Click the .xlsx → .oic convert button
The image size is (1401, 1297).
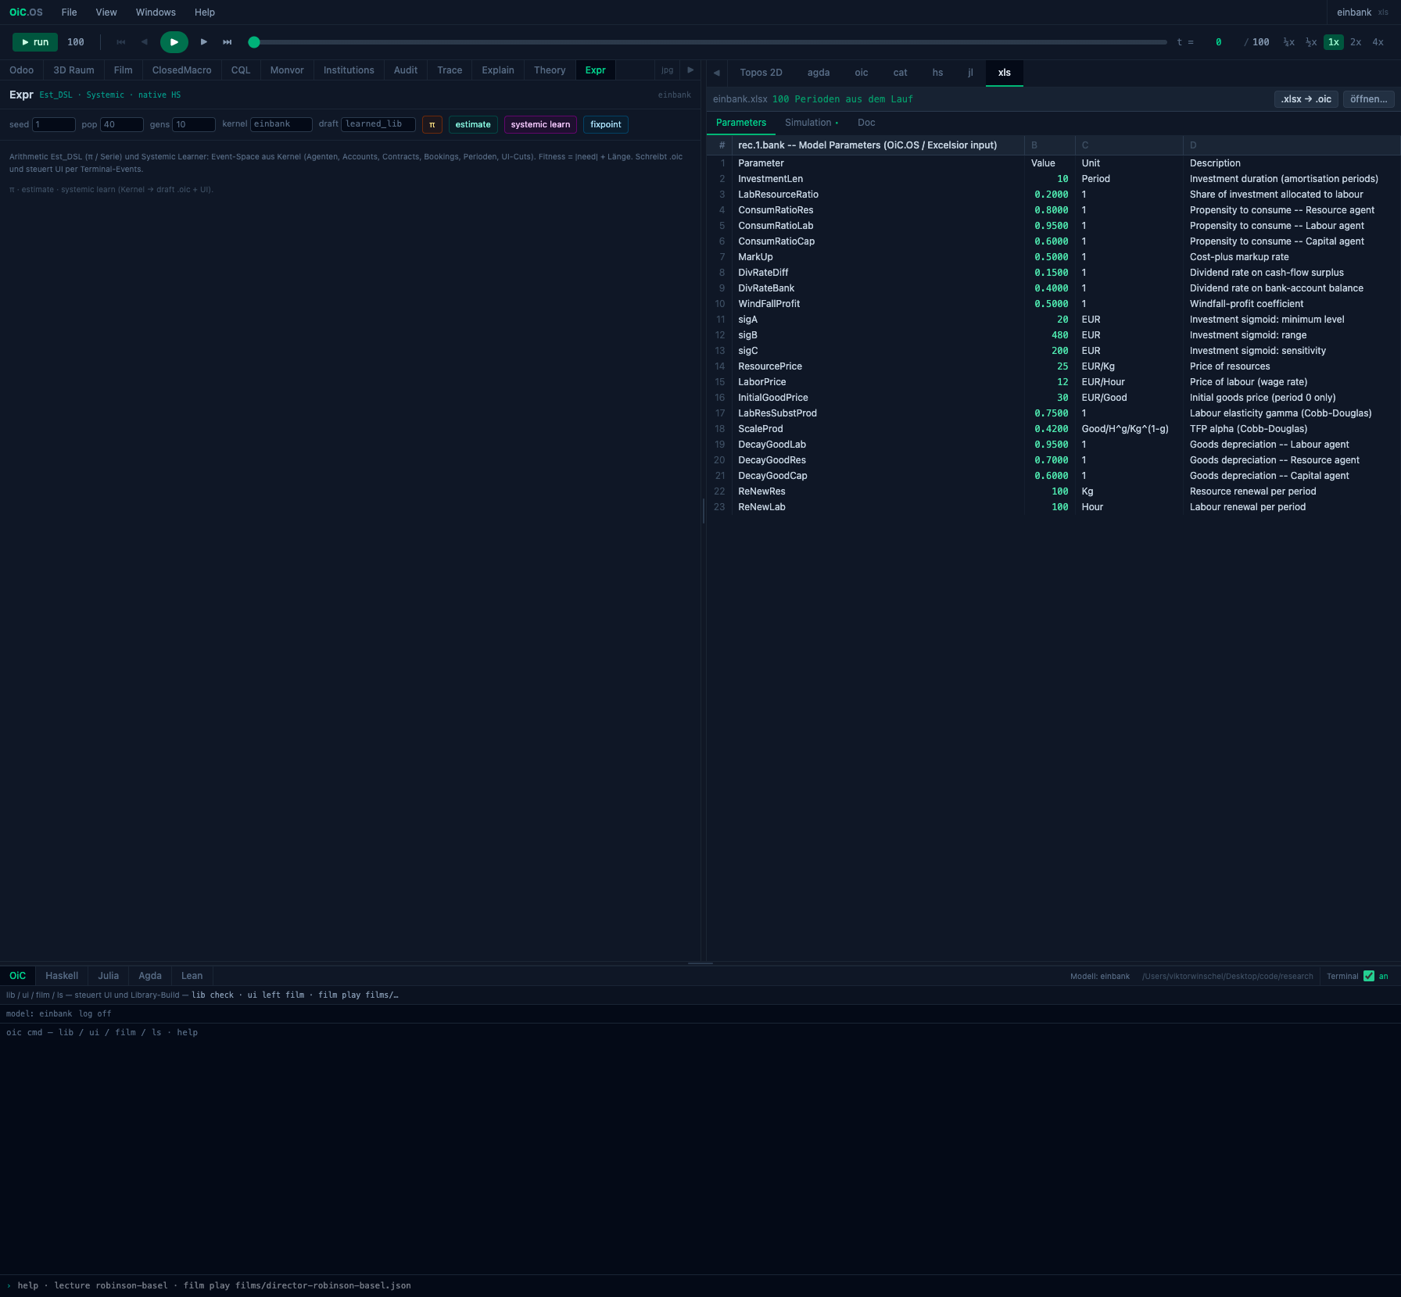tap(1306, 99)
